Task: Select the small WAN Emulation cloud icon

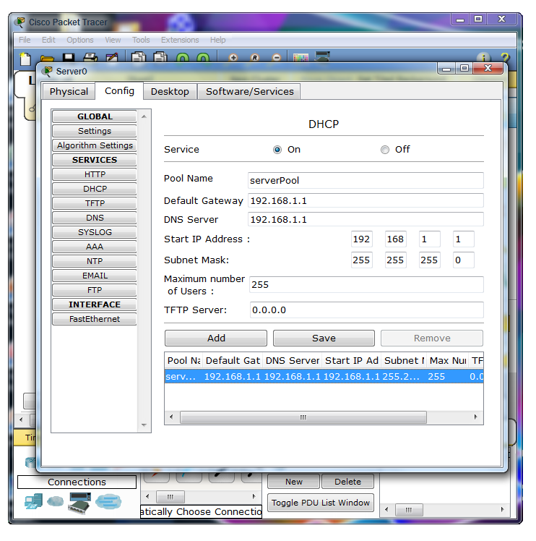Action: (55, 501)
